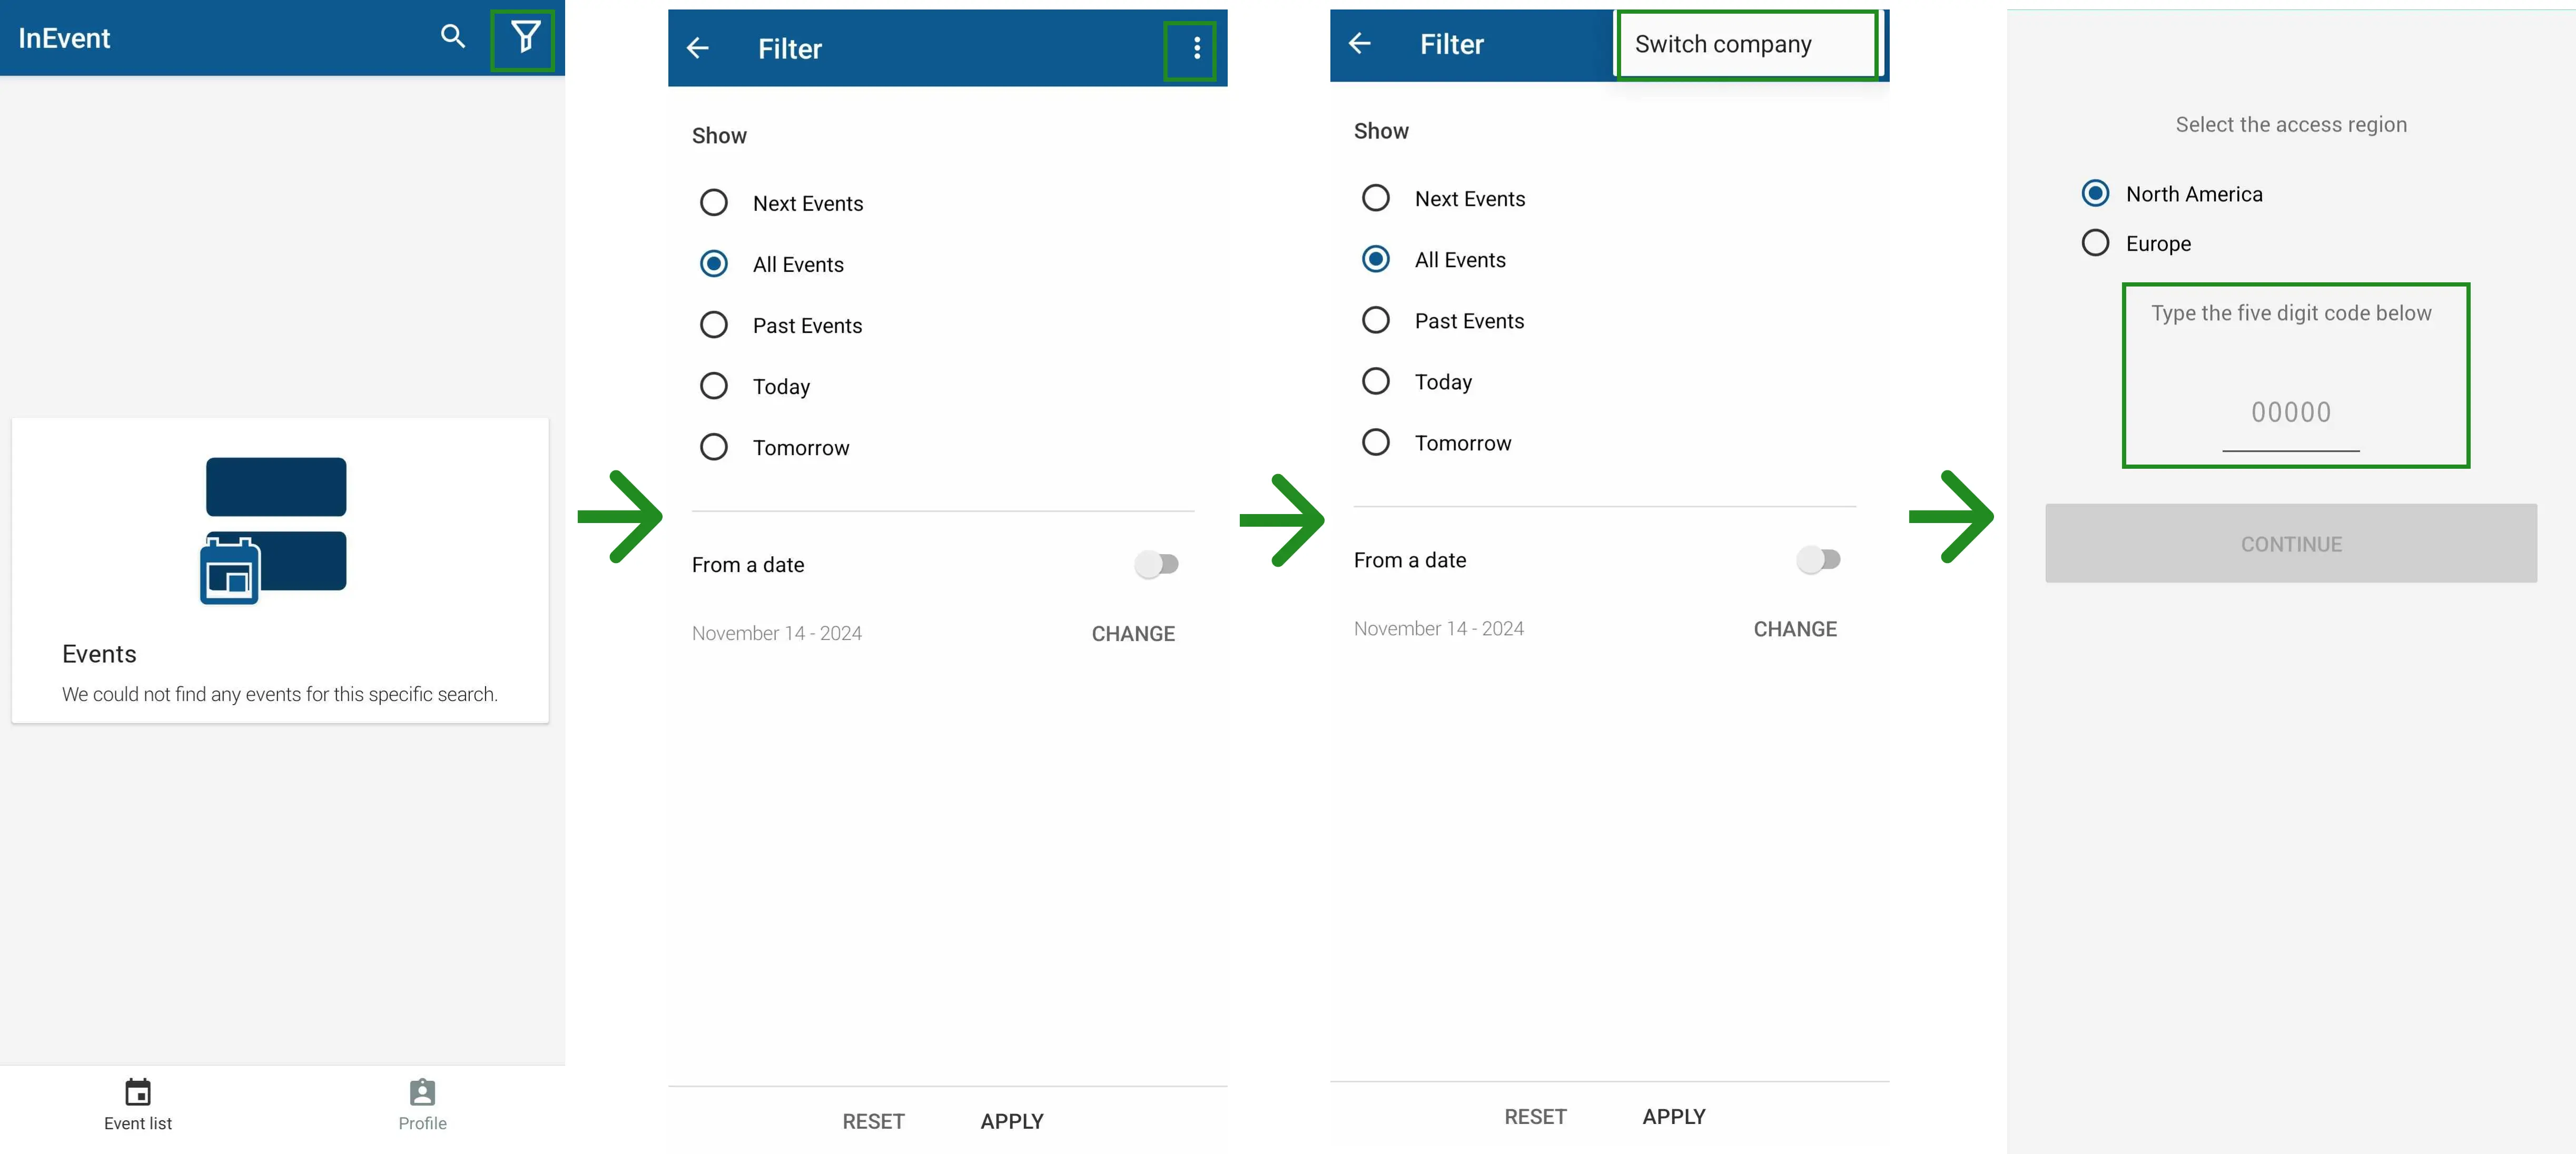The image size is (2576, 1154).
Task: Click the Events illustration image
Action: pyautogui.click(x=274, y=531)
